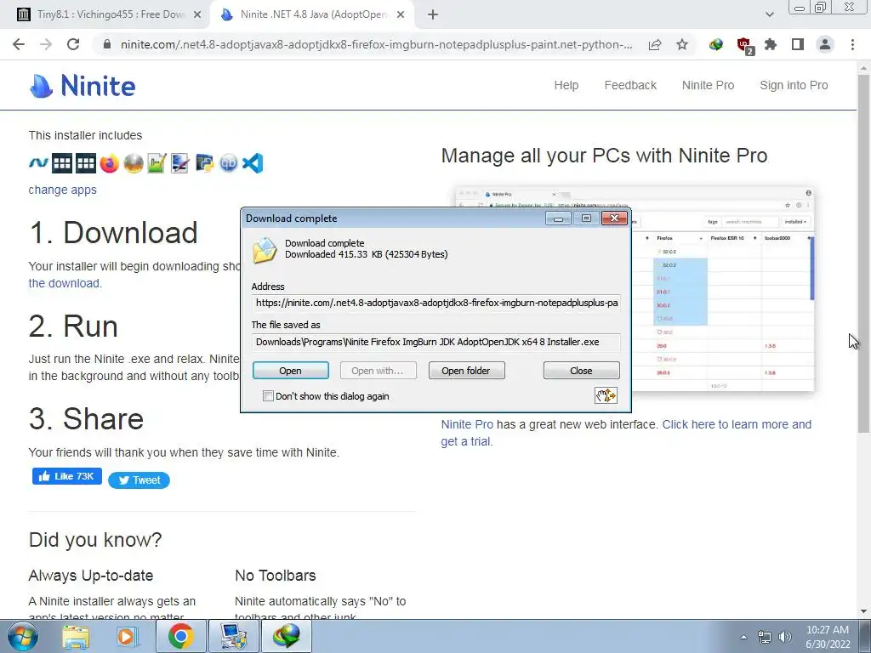Select the Ninite .NET 4.8 Java tab
Screen dimensions: 871x653
click(312, 14)
